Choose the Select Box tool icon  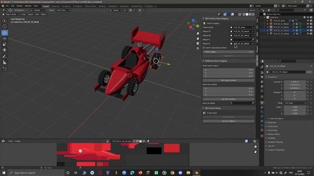(x=4, y=21)
